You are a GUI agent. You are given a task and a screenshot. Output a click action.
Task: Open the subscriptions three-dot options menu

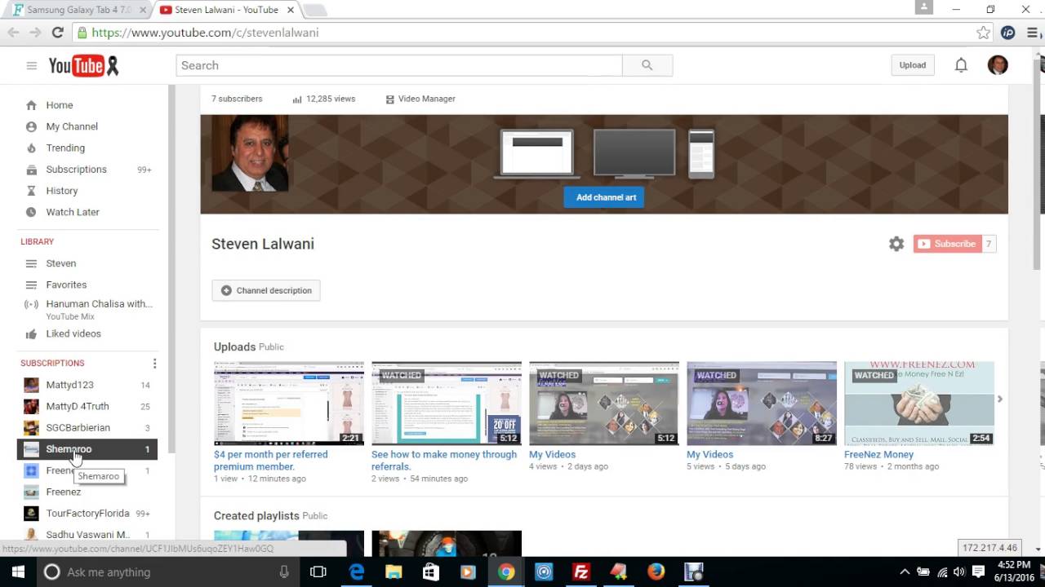(x=154, y=364)
